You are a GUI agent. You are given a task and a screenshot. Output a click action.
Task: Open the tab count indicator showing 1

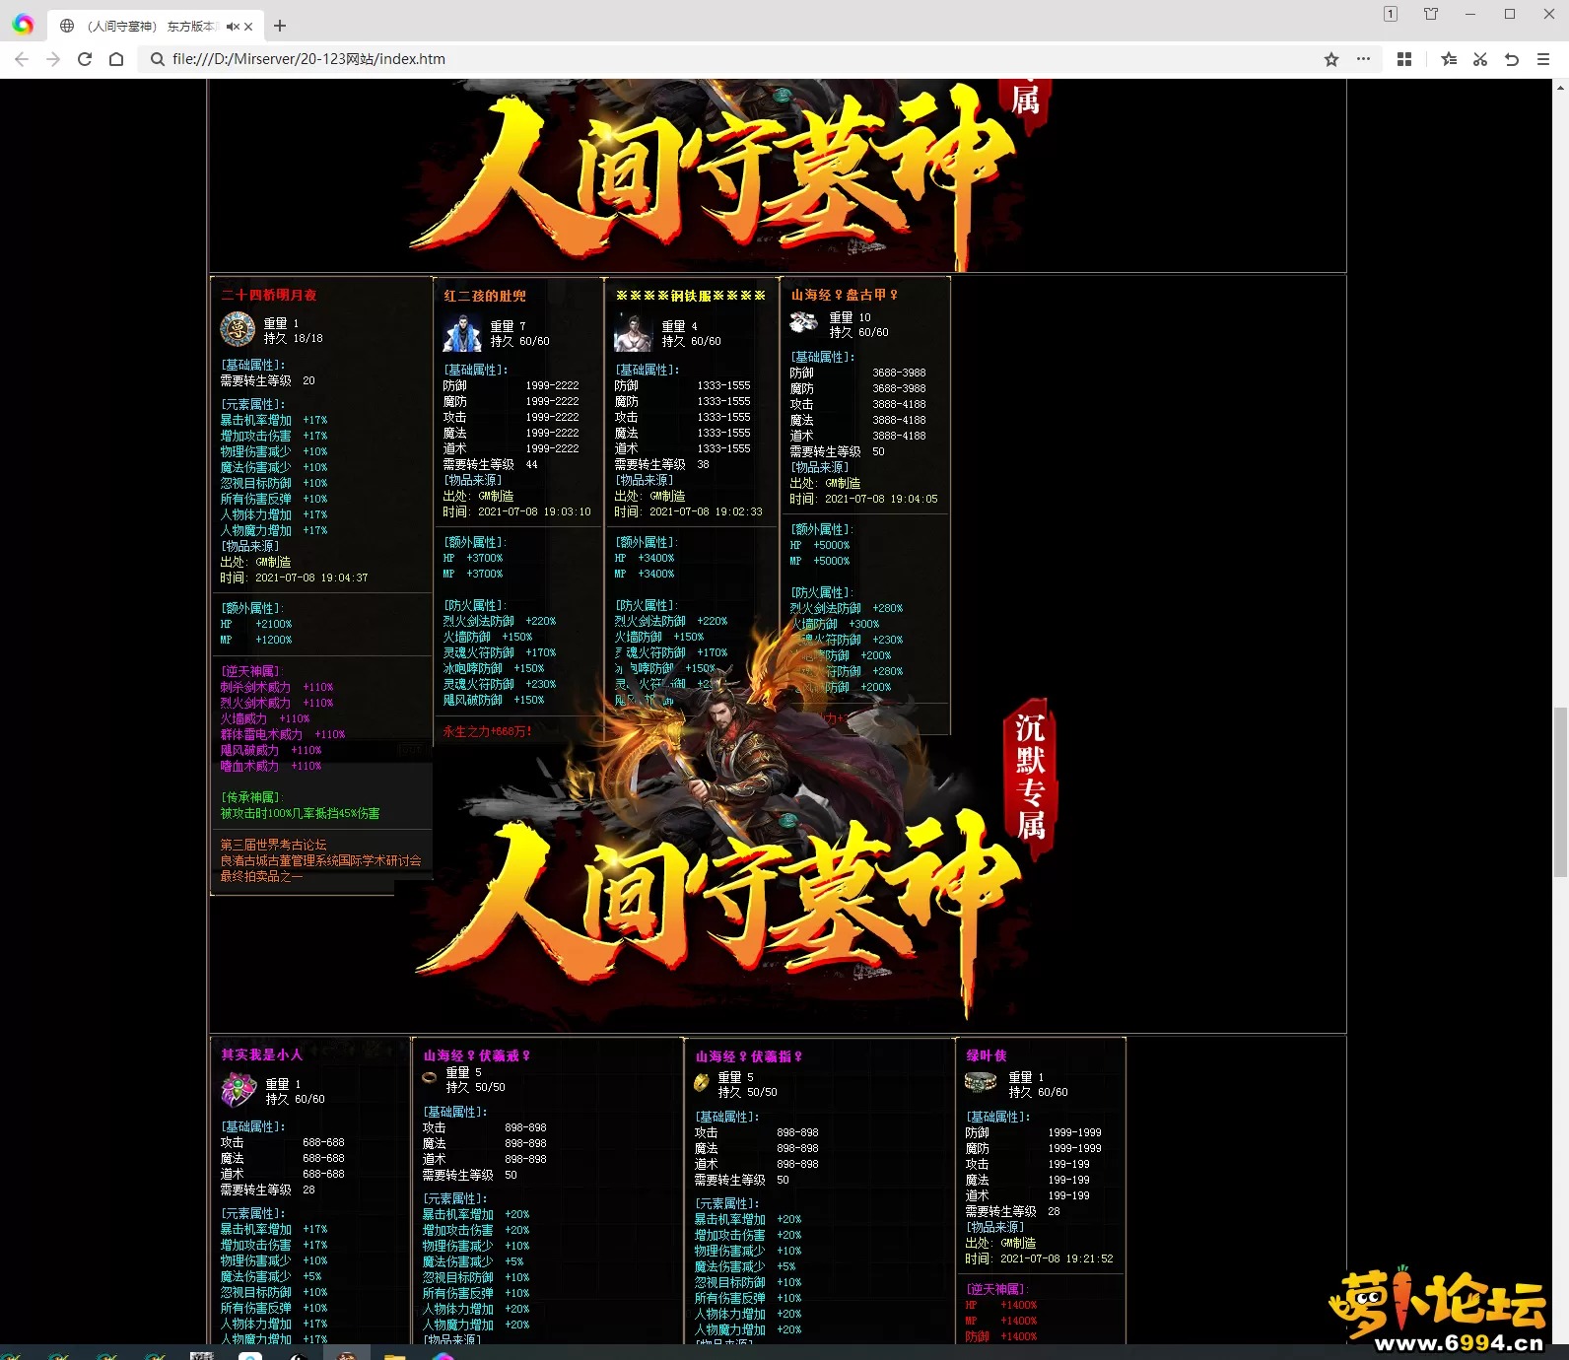1391,14
